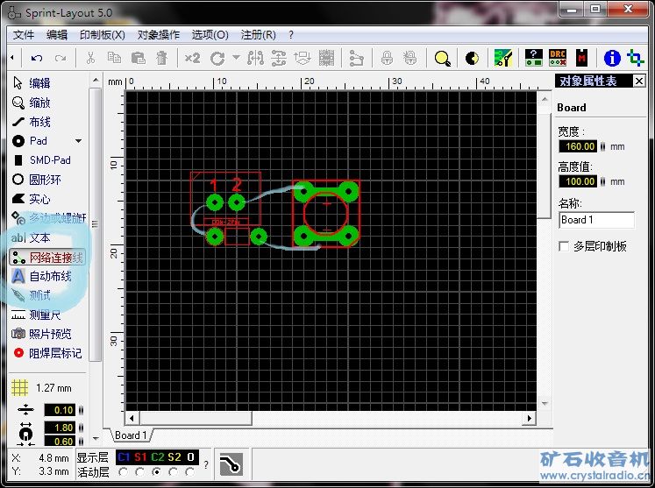Screen dimensions: 655x488
Task: Open the 注册(R) menu
Action: click(x=258, y=35)
